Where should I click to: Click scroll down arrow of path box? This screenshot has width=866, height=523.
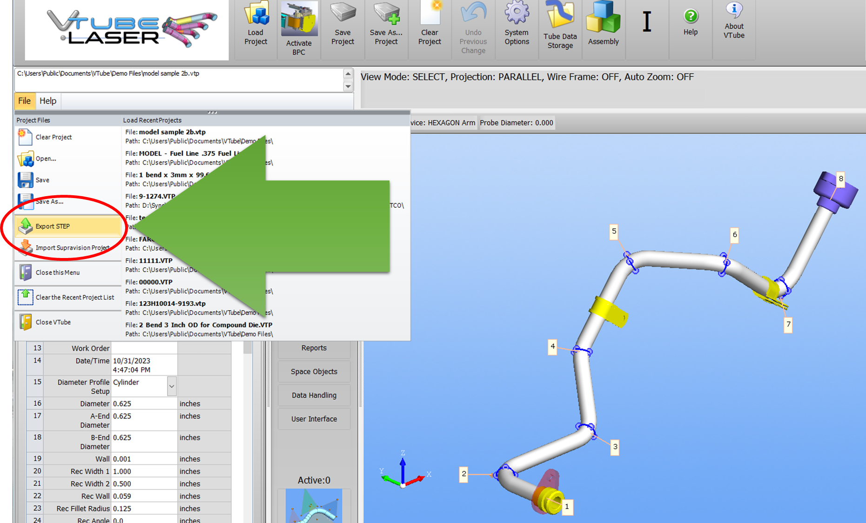(x=348, y=86)
